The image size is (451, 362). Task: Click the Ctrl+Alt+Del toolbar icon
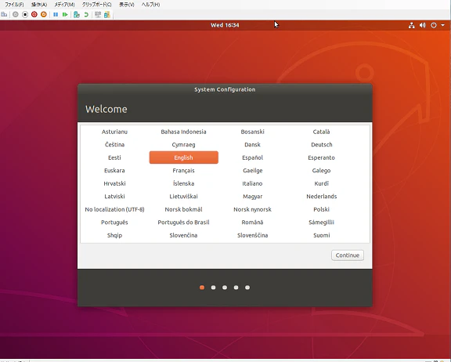4,14
